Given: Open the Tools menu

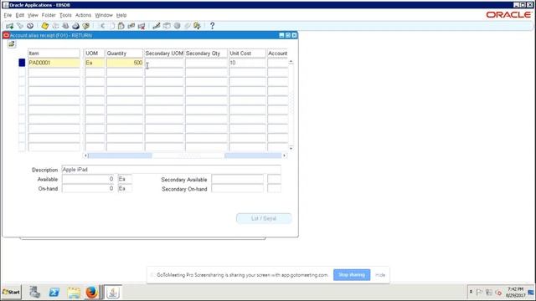Looking at the screenshot, I should 65,15.
